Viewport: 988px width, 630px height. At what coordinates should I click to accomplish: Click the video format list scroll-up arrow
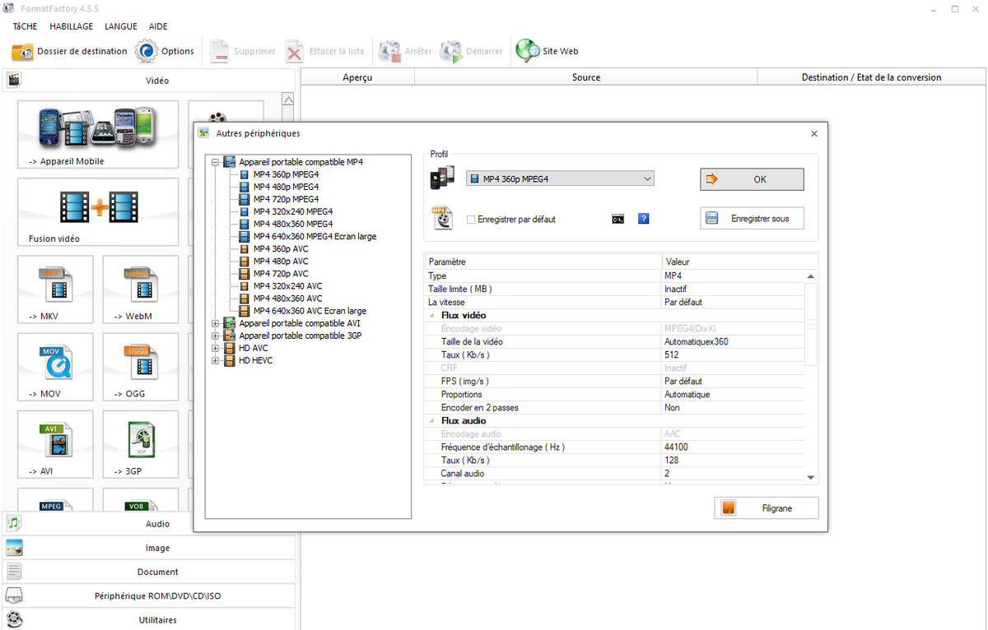[x=287, y=99]
